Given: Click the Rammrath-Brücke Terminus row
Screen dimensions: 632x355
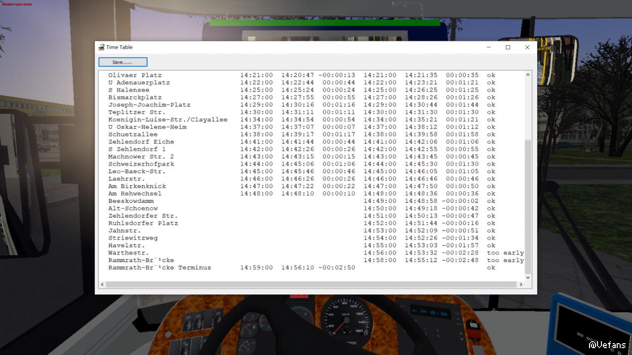Looking at the screenshot, I should pos(159,268).
